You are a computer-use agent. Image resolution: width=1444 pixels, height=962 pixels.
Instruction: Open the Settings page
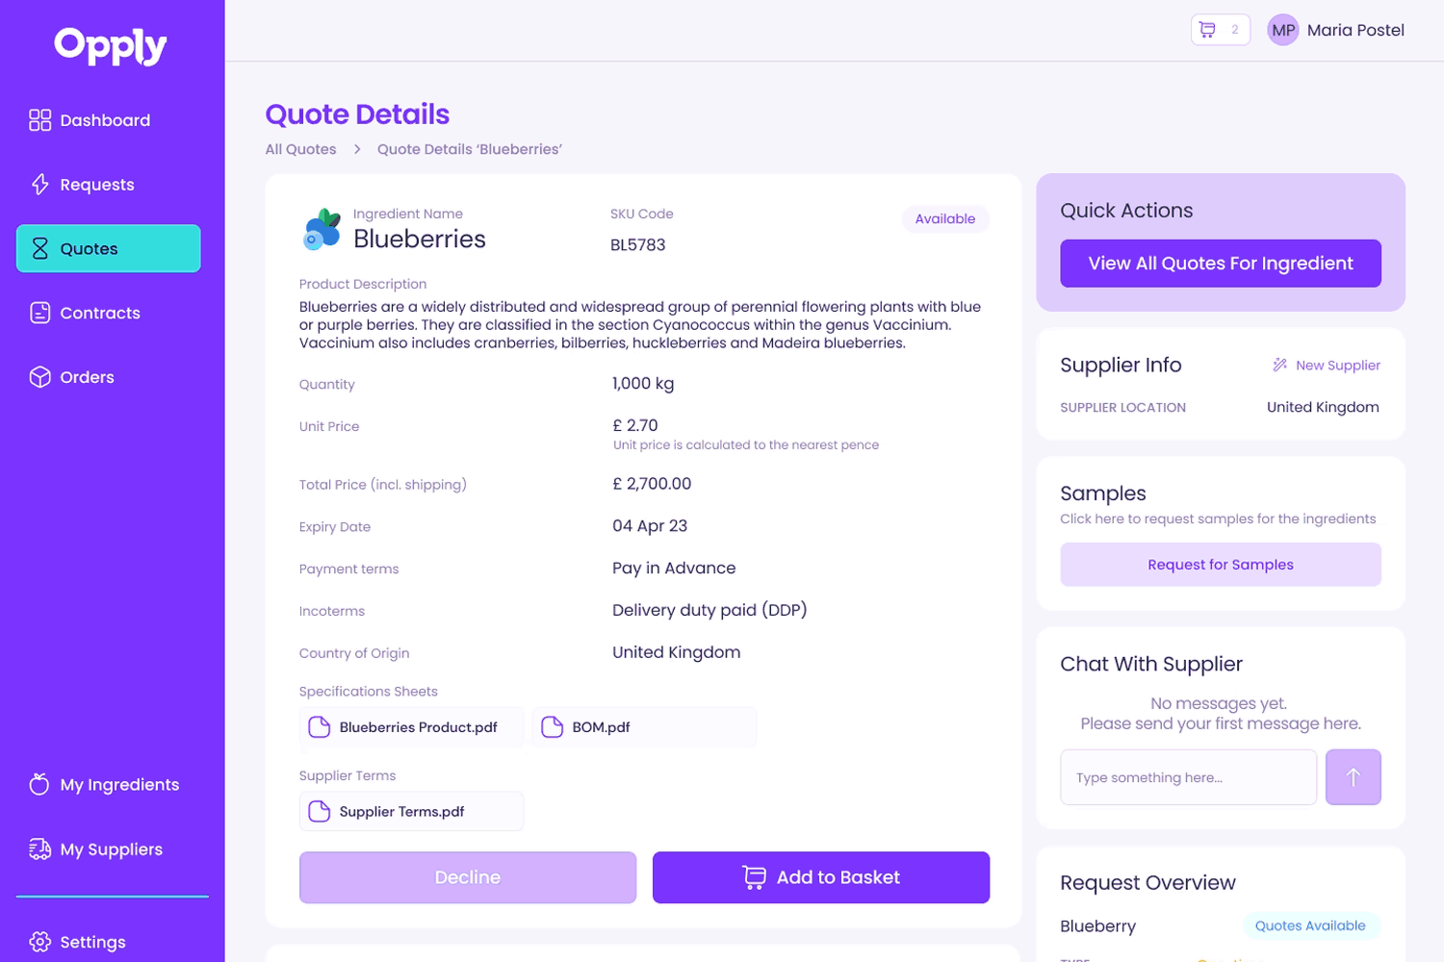click(x=92, y=942)
